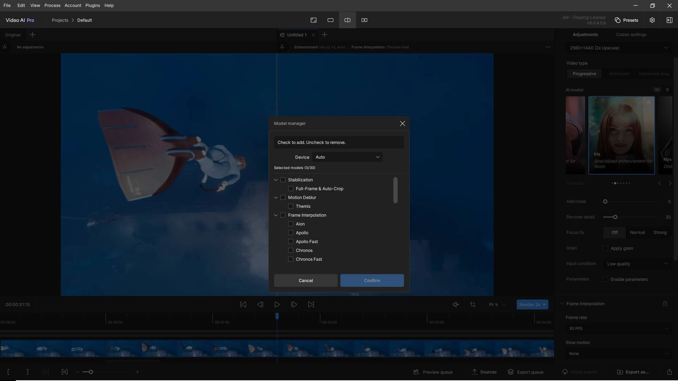Switch to Adjustments tab

(585, 35)
